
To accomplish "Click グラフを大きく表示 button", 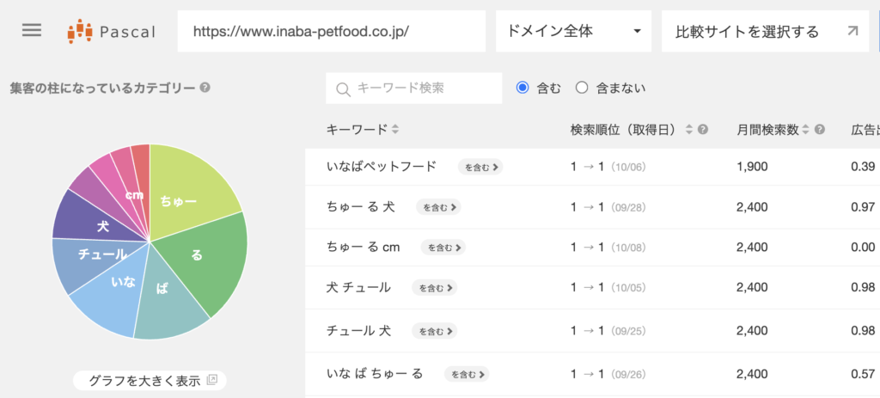I will pos(150,381).
